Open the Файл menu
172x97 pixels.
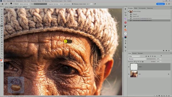[x=4, y=1]
